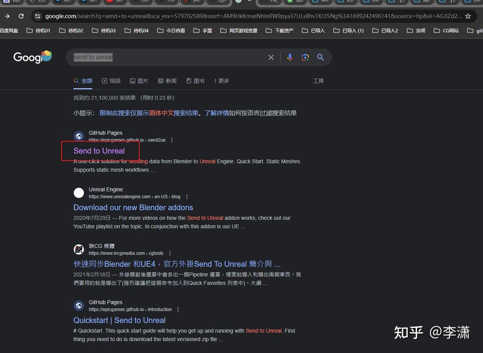The width and height of the screenshot is (483, 353).
Task: Click the forward navigation arrow
Action: pyautogui.click(x=7, y=16)
